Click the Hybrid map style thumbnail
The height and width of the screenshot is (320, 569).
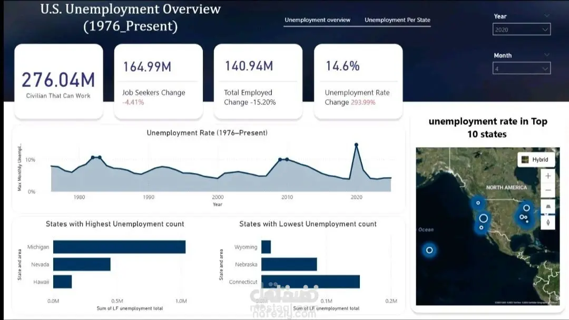coord(525,159)
